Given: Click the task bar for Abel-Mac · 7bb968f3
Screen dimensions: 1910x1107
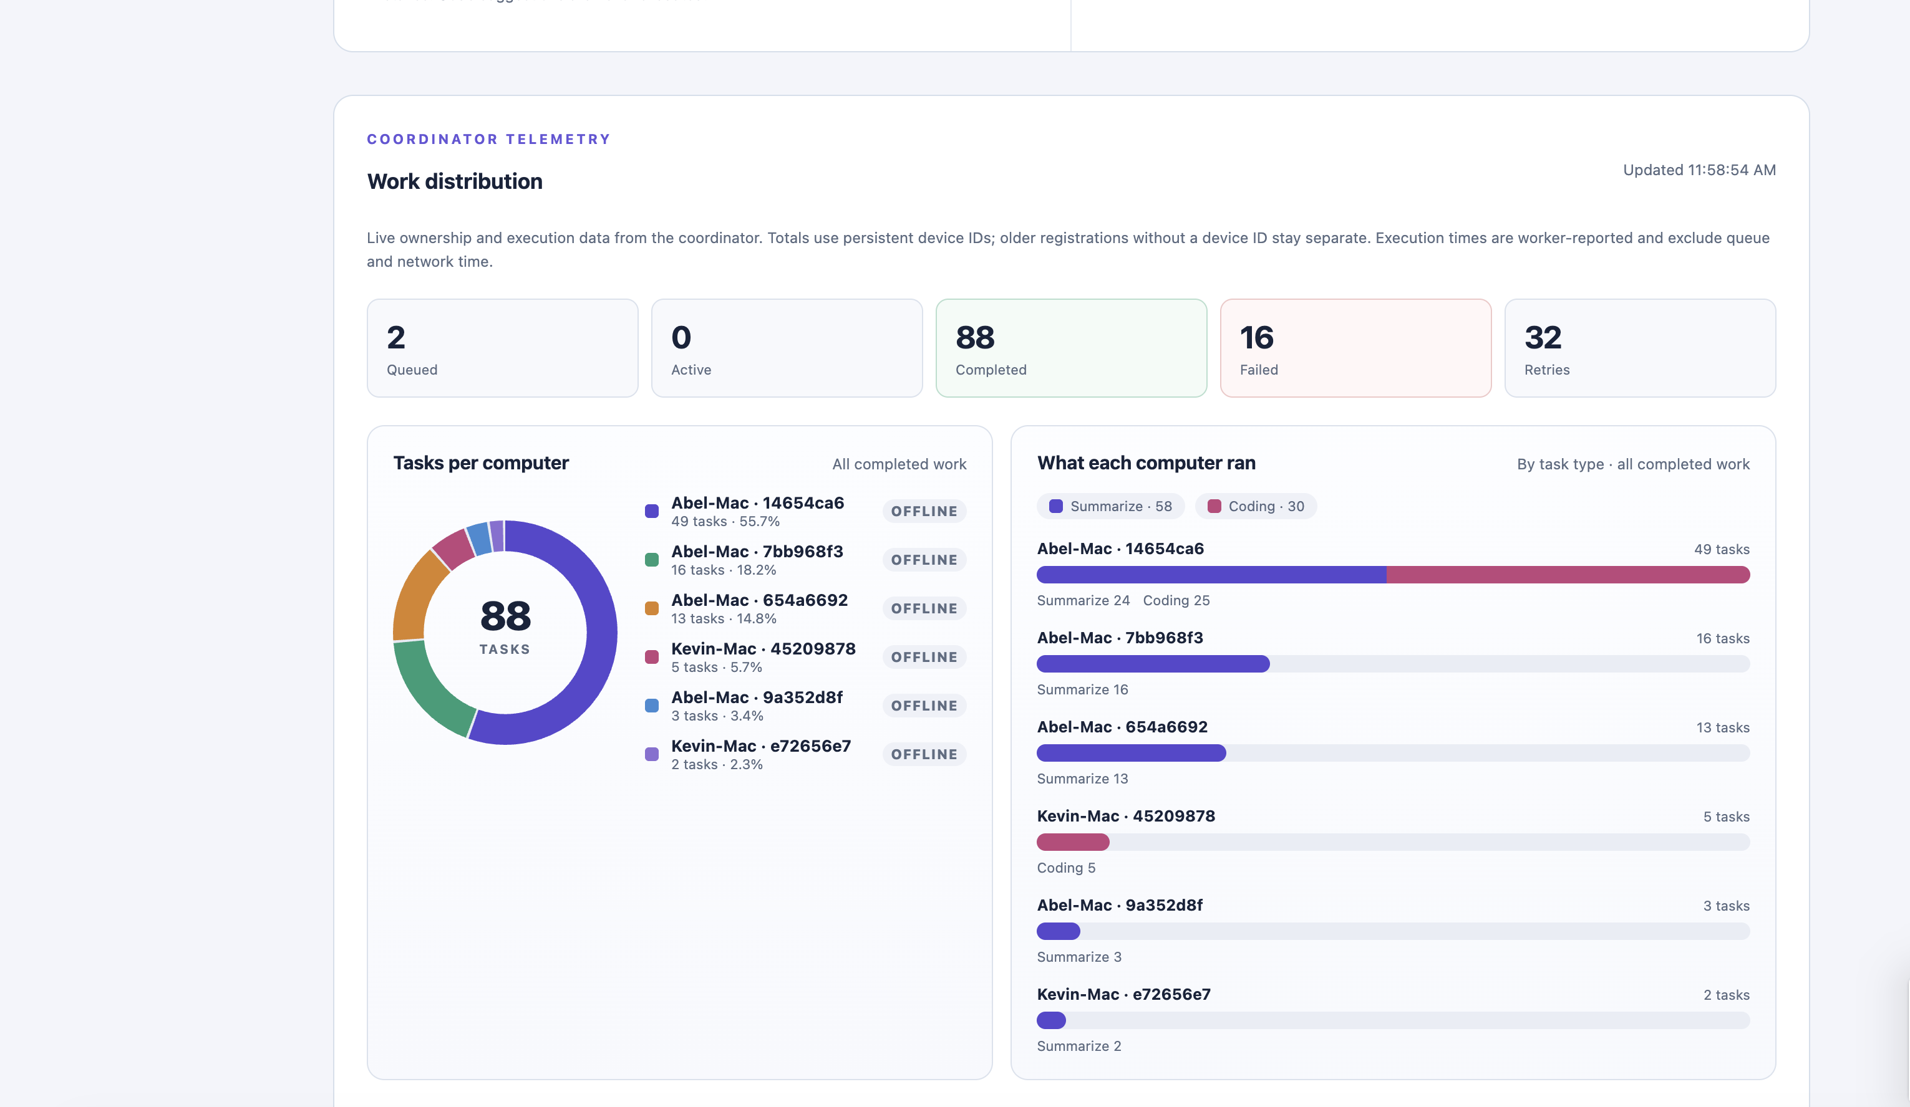Looking at the screenshot, I should coord(1393,664).
